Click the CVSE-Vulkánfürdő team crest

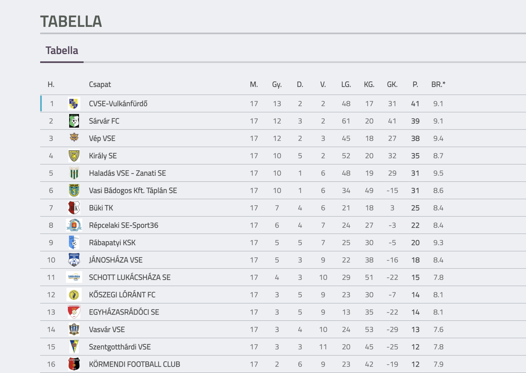pyautogui.click(x=74, y=103)
